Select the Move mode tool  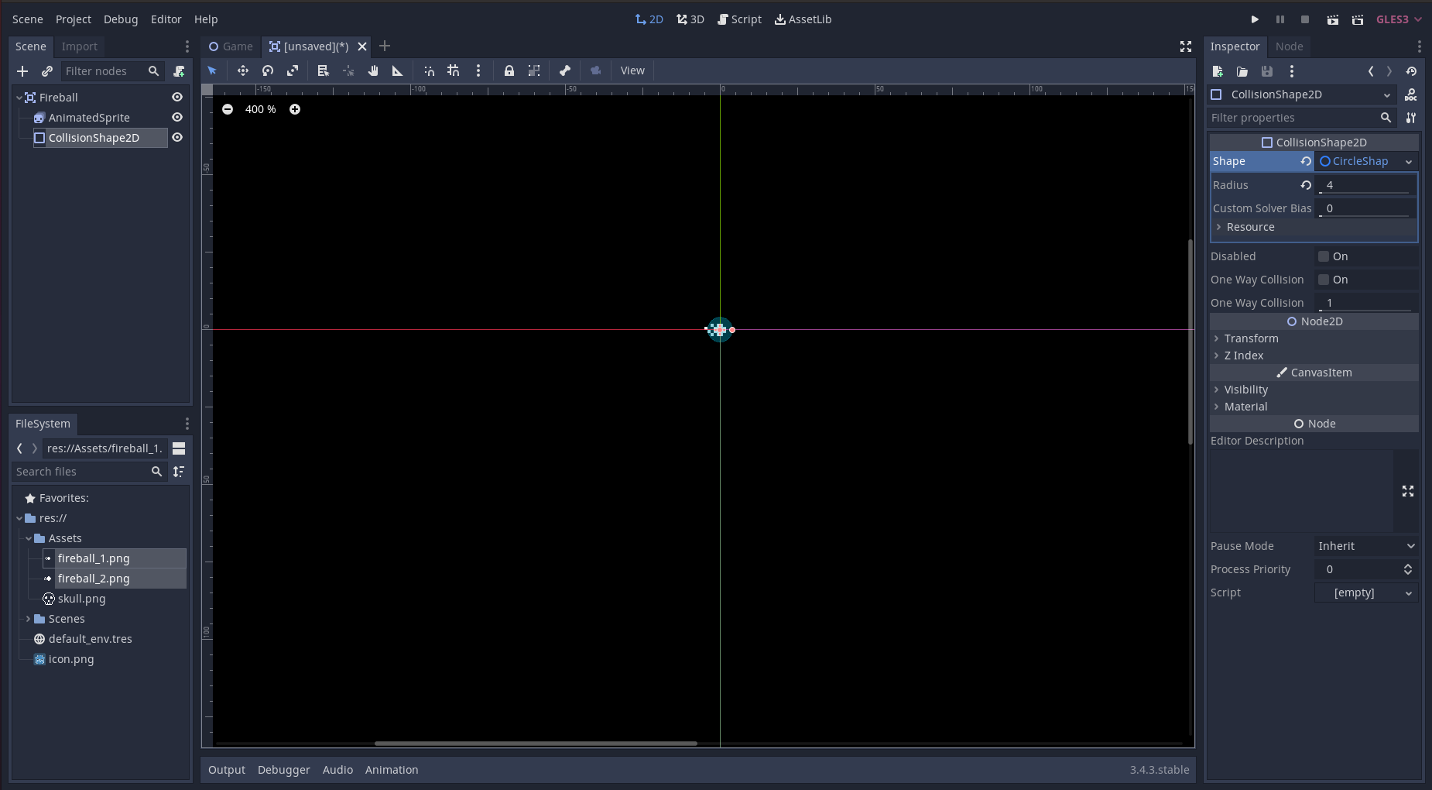[x=243, y=70]
